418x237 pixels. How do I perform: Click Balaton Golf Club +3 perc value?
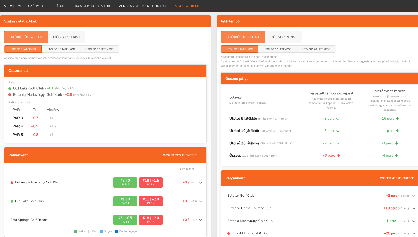coord(392,196)
